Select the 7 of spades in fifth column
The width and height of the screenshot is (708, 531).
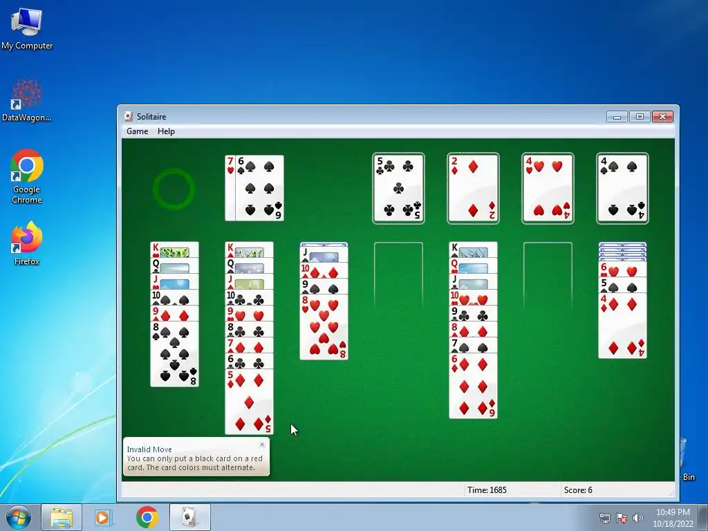[473, 346]
